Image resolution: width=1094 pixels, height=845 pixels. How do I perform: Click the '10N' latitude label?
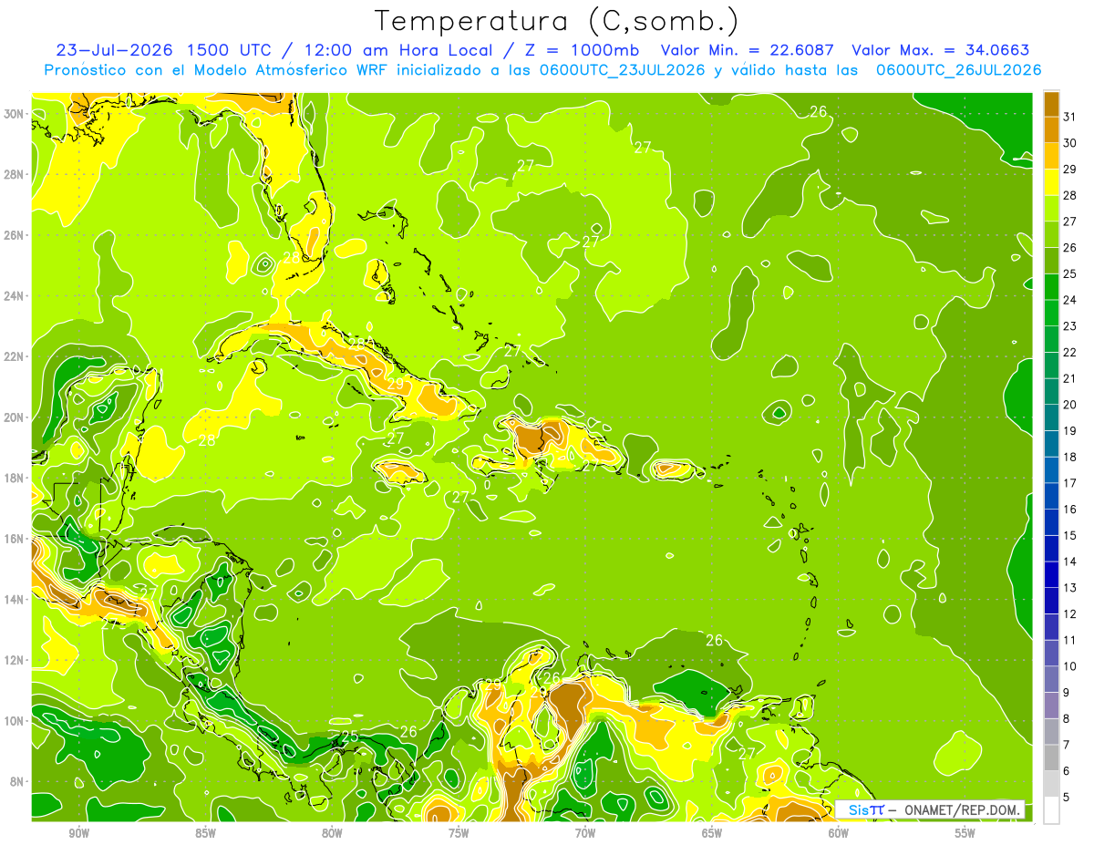pos(15,720)
